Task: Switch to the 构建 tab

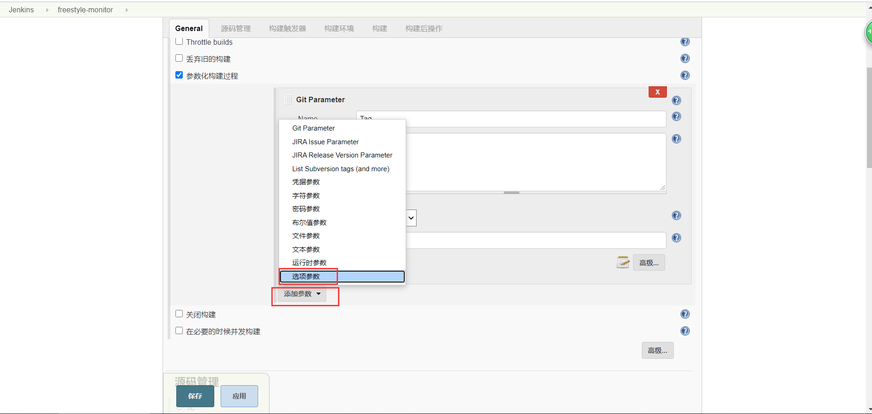Action: click(380, 28)
